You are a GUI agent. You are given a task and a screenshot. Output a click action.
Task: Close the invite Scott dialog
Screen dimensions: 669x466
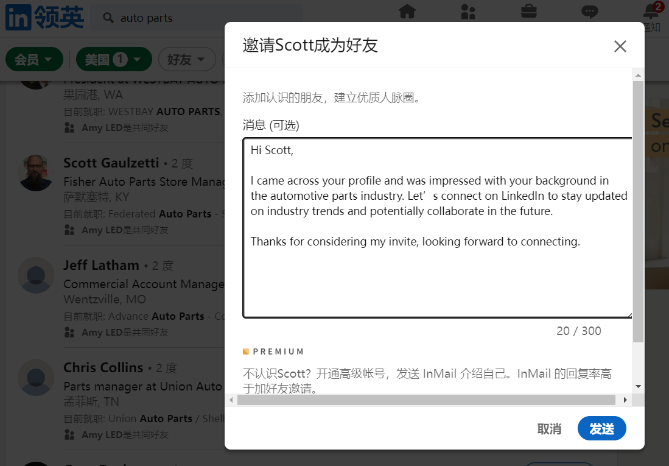click(620, 46)
